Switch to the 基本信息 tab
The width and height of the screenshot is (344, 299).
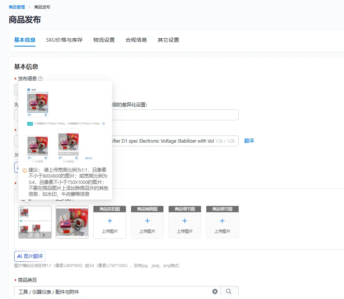(25, 40)
